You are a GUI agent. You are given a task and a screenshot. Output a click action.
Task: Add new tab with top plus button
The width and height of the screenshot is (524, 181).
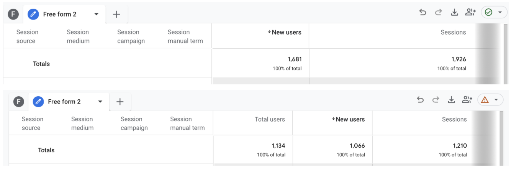coord(116,14)
